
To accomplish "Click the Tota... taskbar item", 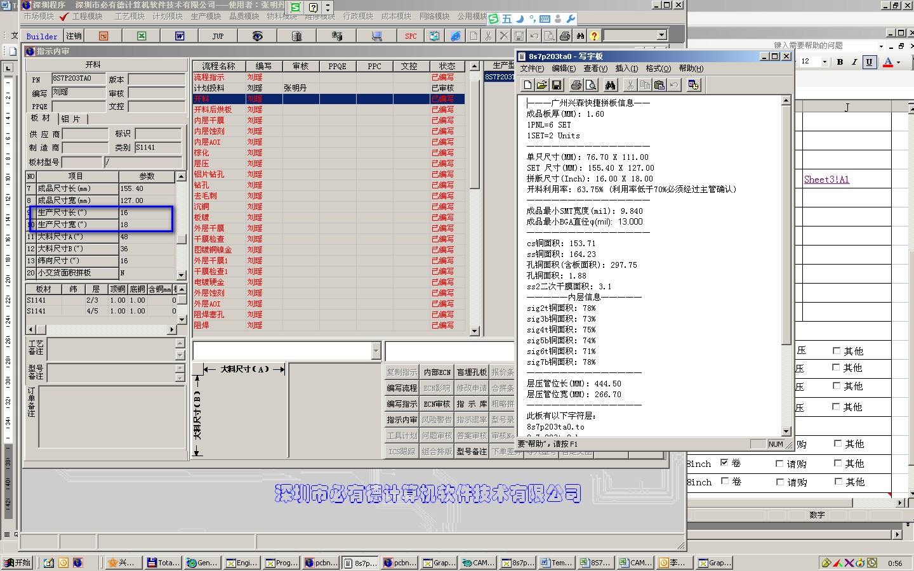I will click(163, 563).
